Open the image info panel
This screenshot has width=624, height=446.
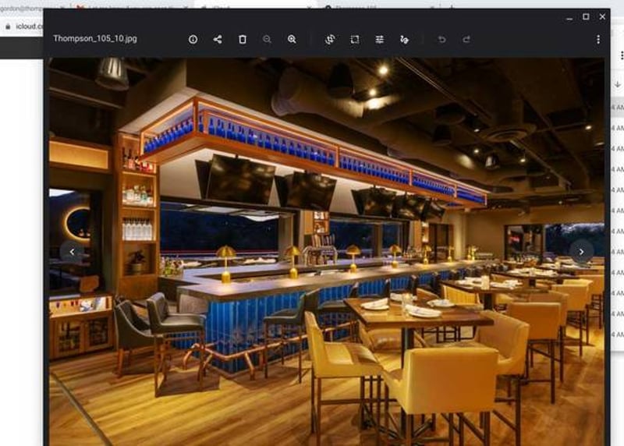tap(193, 39)
